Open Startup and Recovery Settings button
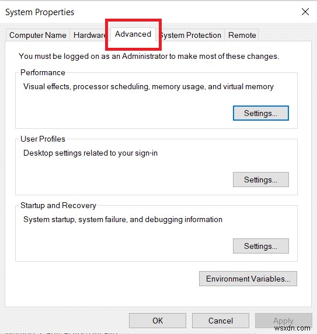 pyautogui.click(x=261, y=246)
